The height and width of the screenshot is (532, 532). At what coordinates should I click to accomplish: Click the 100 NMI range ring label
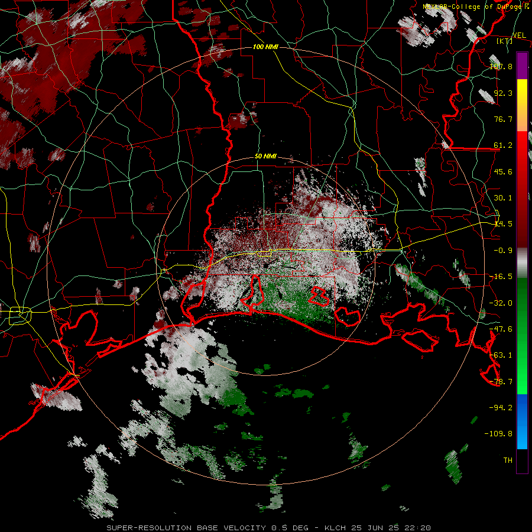265,47
